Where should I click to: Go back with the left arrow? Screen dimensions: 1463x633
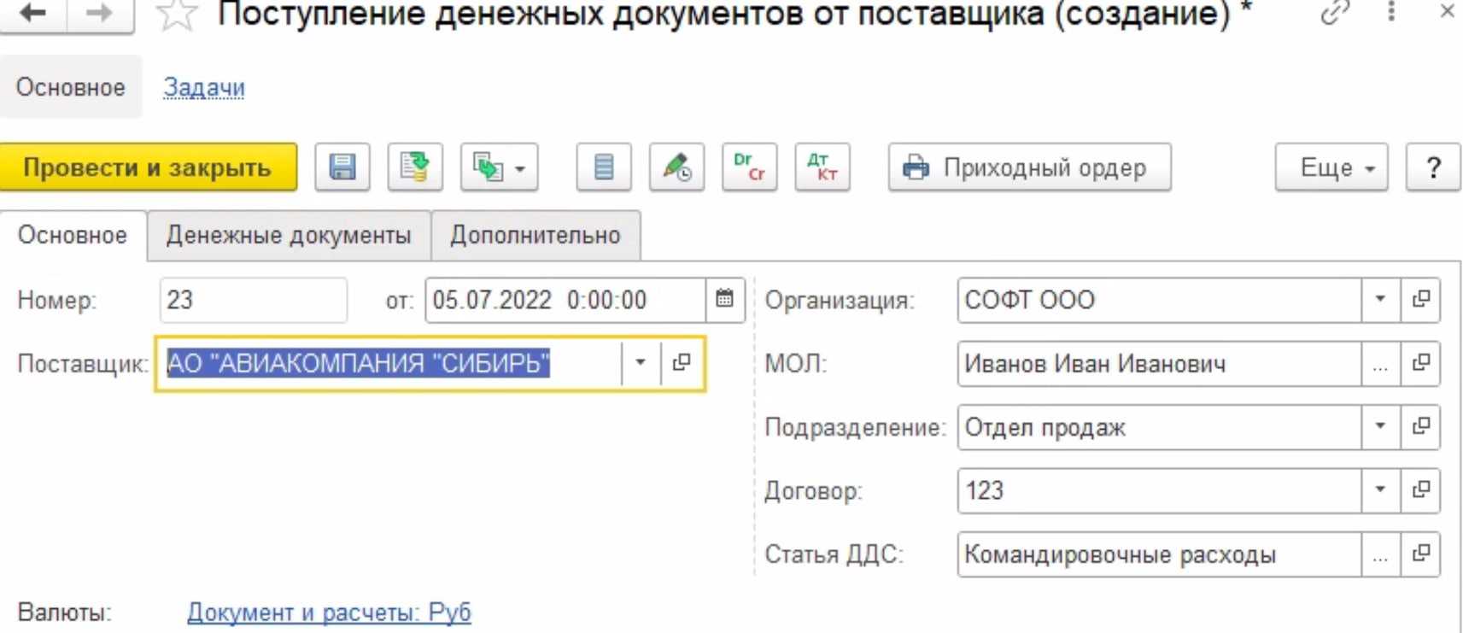(33, 14)
